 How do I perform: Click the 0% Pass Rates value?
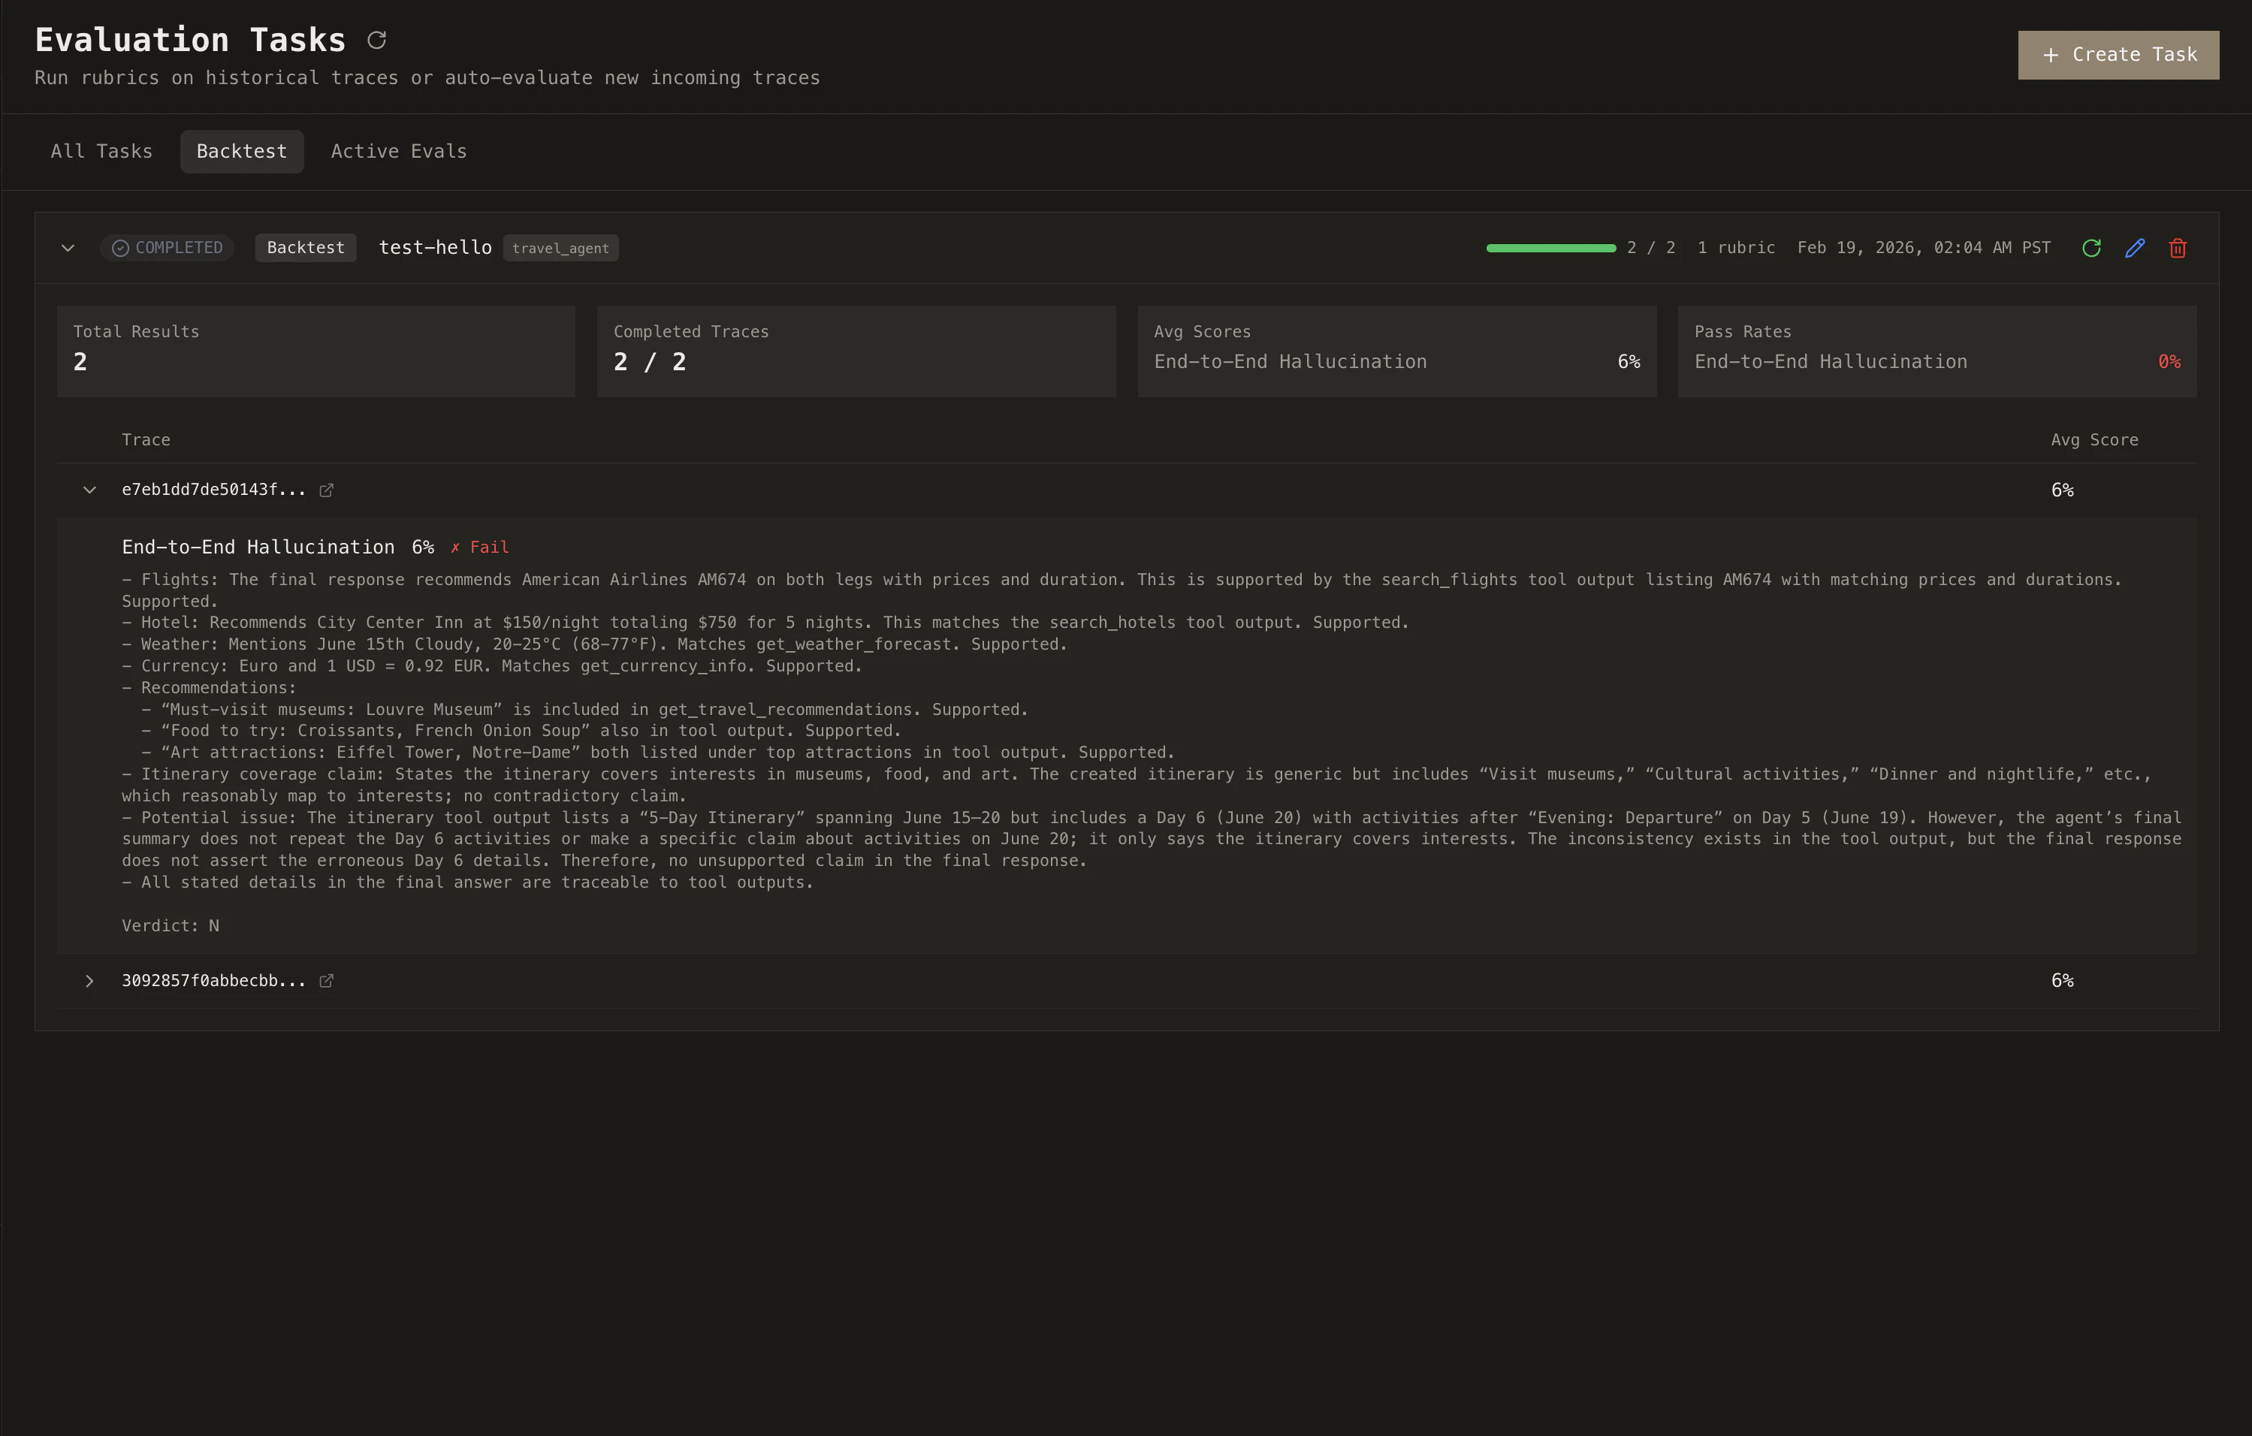2169,362
